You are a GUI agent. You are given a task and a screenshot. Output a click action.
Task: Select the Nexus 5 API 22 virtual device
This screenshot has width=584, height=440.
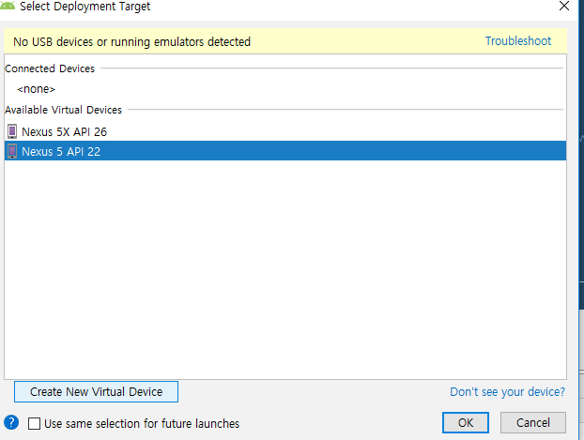tap(285, 151)
